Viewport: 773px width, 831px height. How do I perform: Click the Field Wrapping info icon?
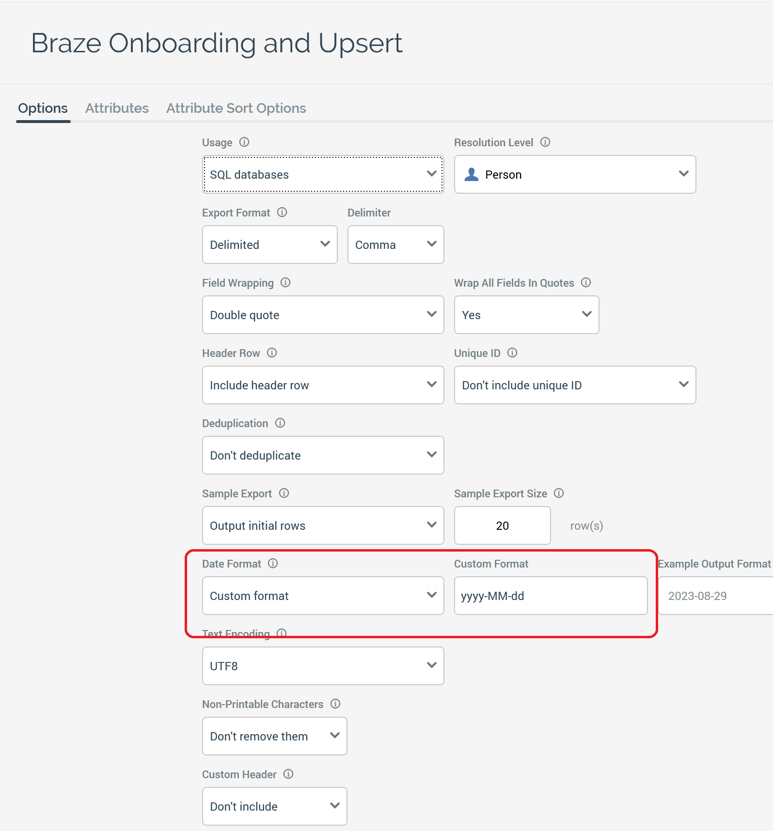tap(285, 282)
